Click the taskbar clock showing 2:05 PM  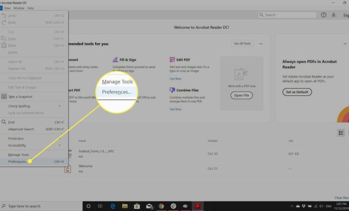tap(341, 206)
